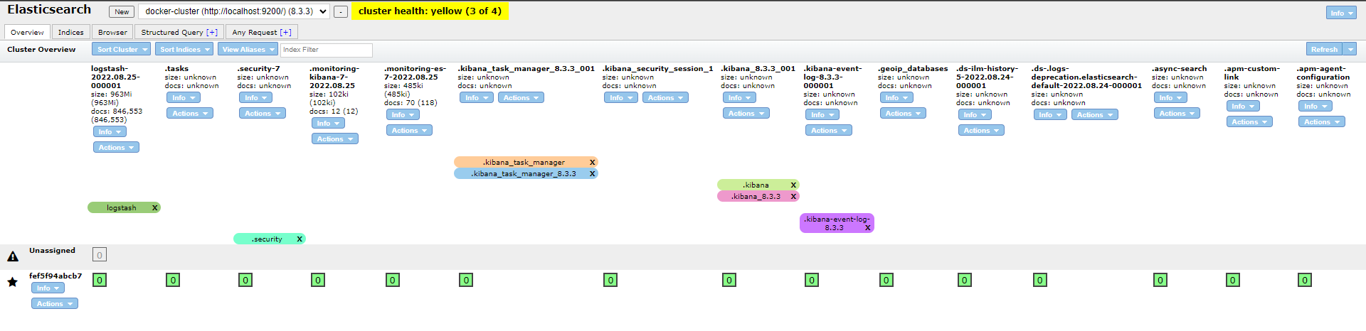Click green shard 0 under .apm-agent-configuration index
This screenshot has width=1366, height=331.
click(1305, 281)
